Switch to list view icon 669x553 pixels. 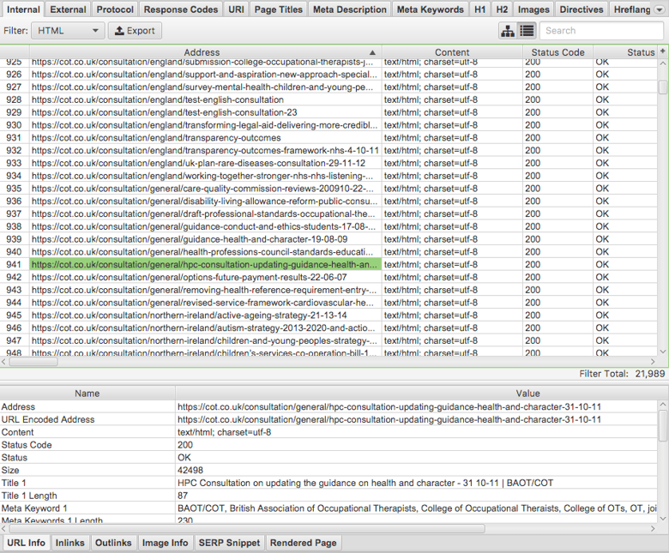pyautogui.click(x=527, y=31)
